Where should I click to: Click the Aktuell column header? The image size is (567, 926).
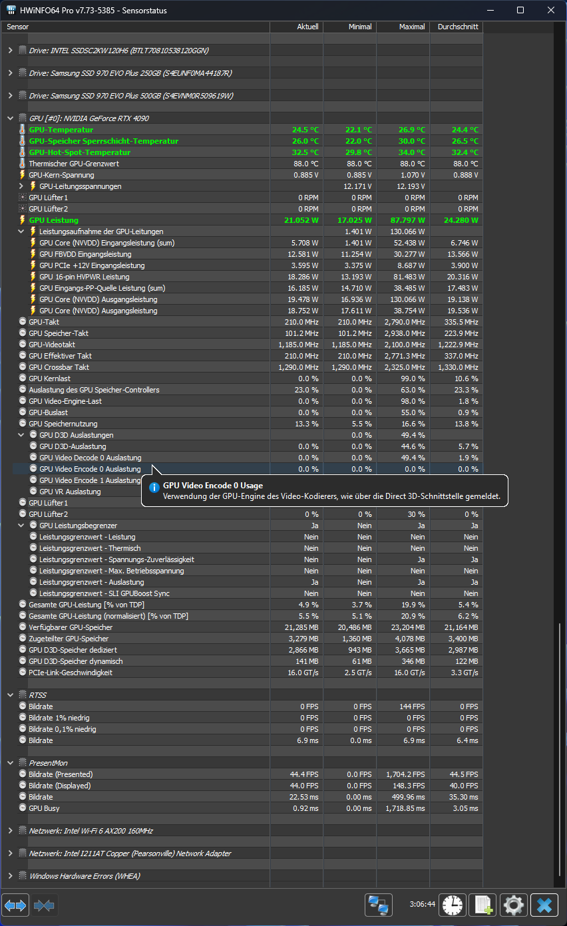point(296,27)
